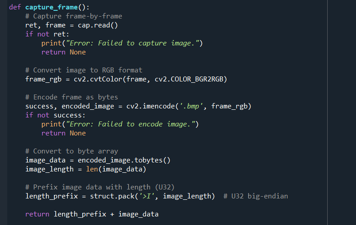Screen dimensions: 356x225
Task: Click the "if not success:" line
Action: pyautogui.click(x=55, y=115)
